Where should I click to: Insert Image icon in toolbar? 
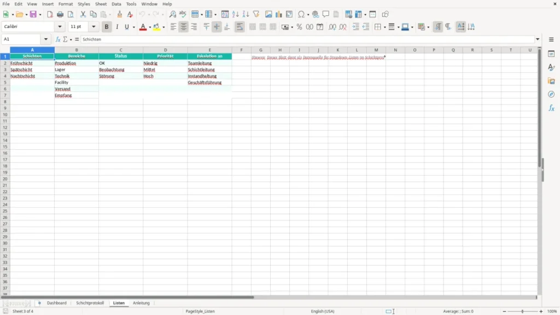(x=269, y=14)
